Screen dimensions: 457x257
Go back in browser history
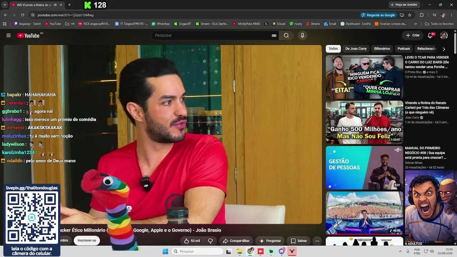pos(5,15)
